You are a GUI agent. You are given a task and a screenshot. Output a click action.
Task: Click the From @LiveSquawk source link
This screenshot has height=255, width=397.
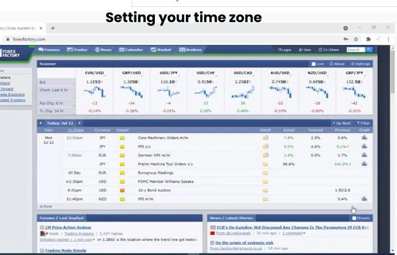point(233,233)
